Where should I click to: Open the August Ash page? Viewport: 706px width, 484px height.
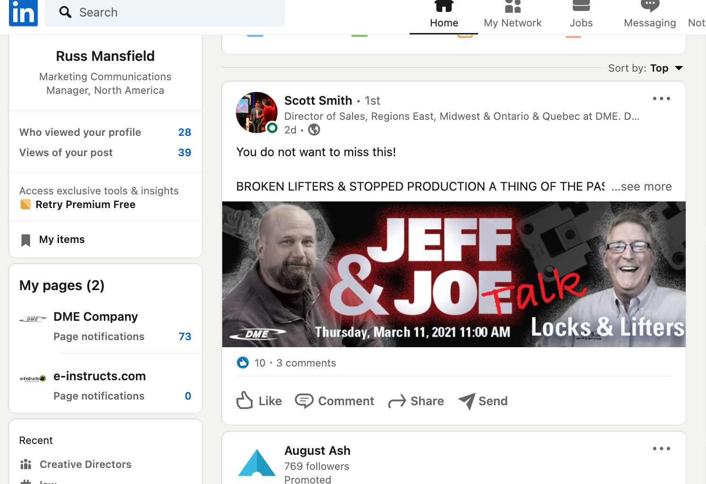click(x=317, y=451)
